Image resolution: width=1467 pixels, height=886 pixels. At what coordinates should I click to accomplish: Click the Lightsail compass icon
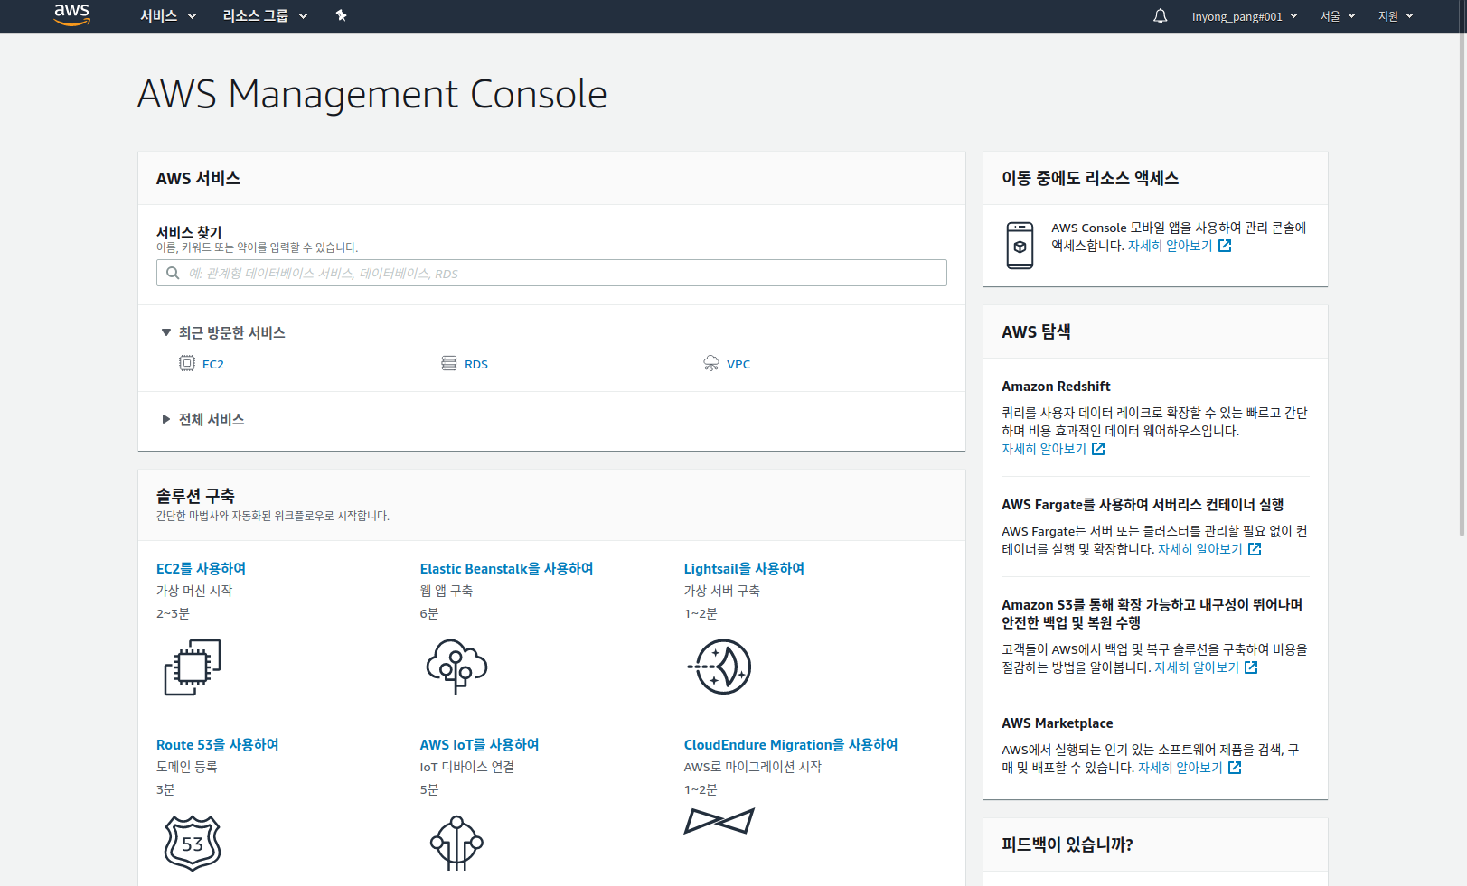click(719, 667)
